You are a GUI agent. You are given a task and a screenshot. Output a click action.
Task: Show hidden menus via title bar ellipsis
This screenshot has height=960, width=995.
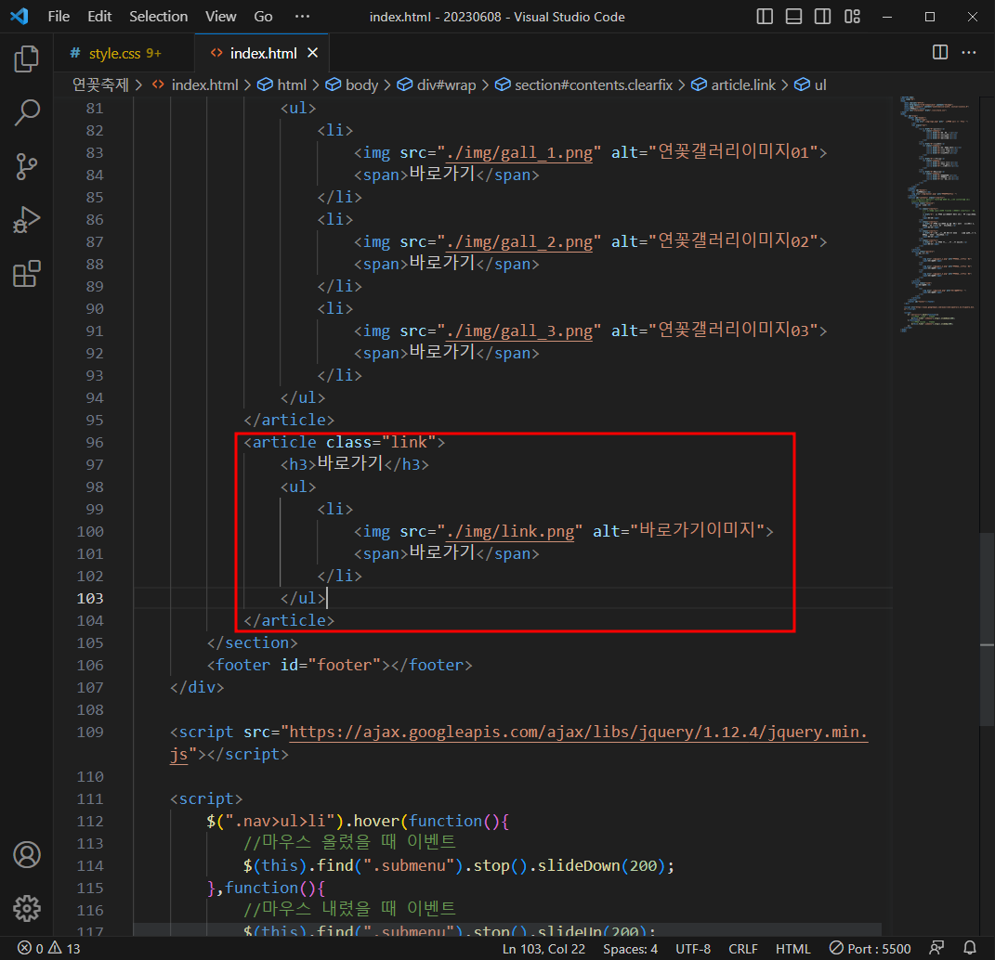303,17
